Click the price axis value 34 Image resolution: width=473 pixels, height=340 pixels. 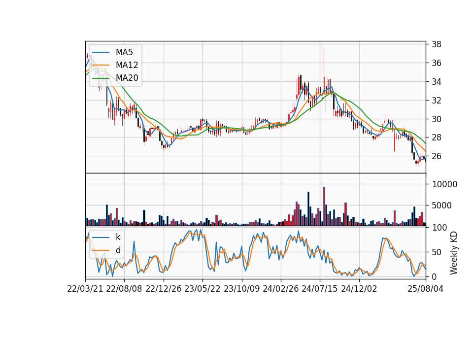[x=437, y=82]
